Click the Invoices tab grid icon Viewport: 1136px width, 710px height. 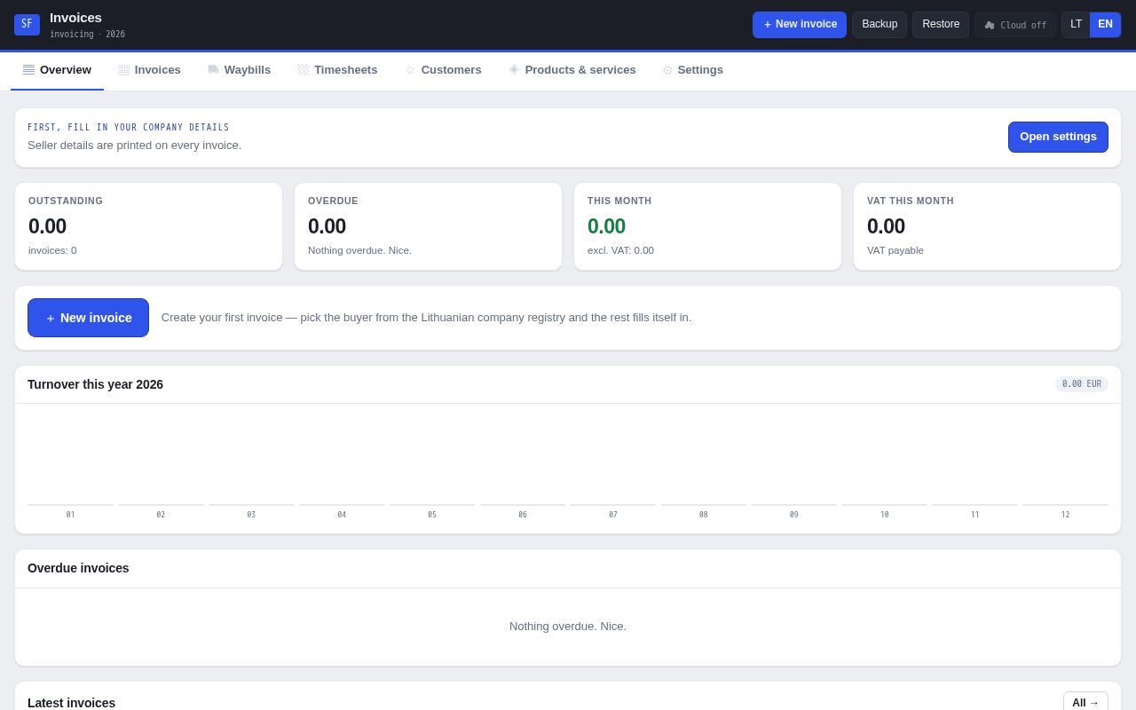123,69
